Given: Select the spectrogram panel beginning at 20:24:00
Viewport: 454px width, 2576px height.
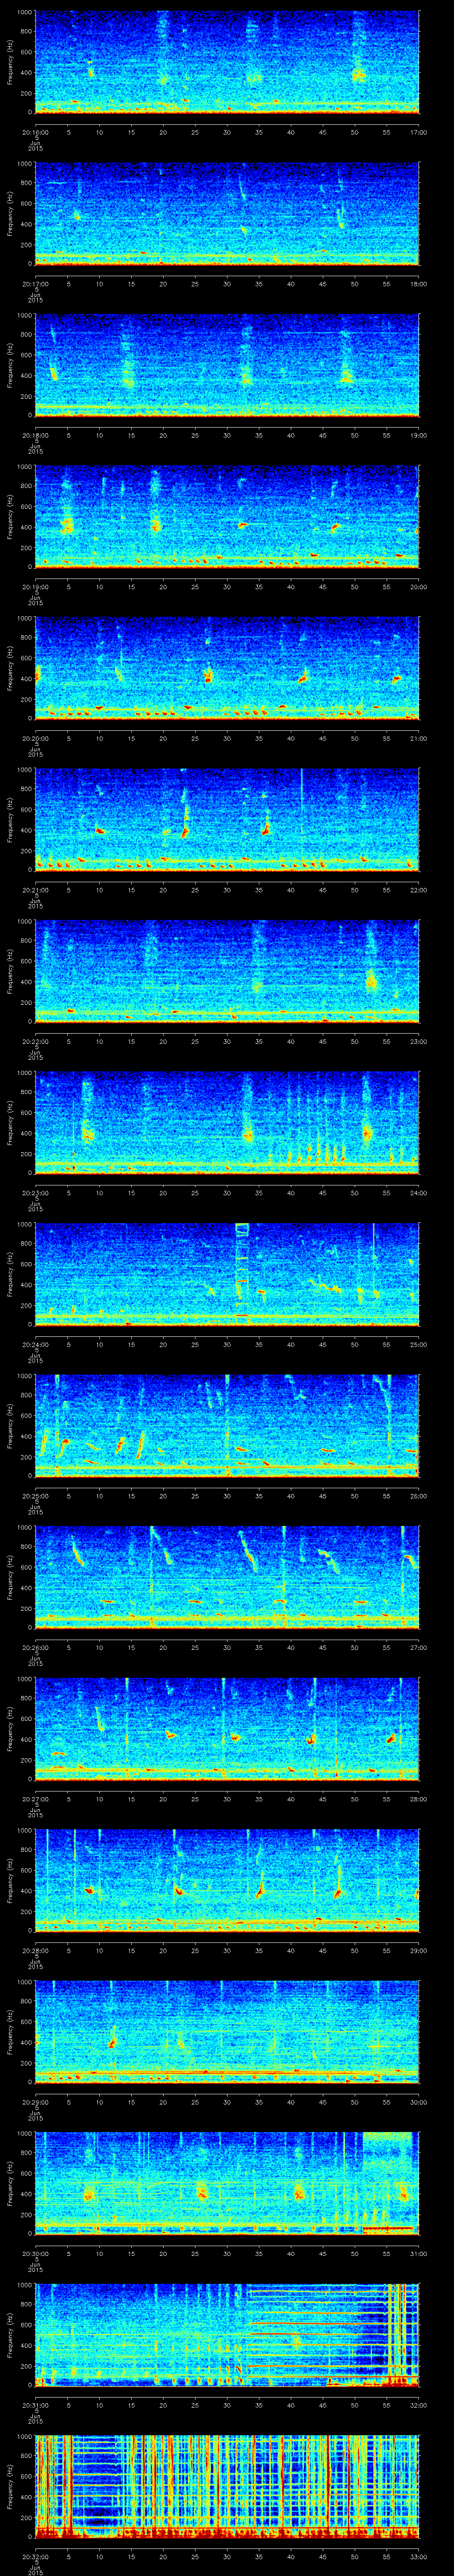Looking at the screenshot, I should tap(227, 1275).
